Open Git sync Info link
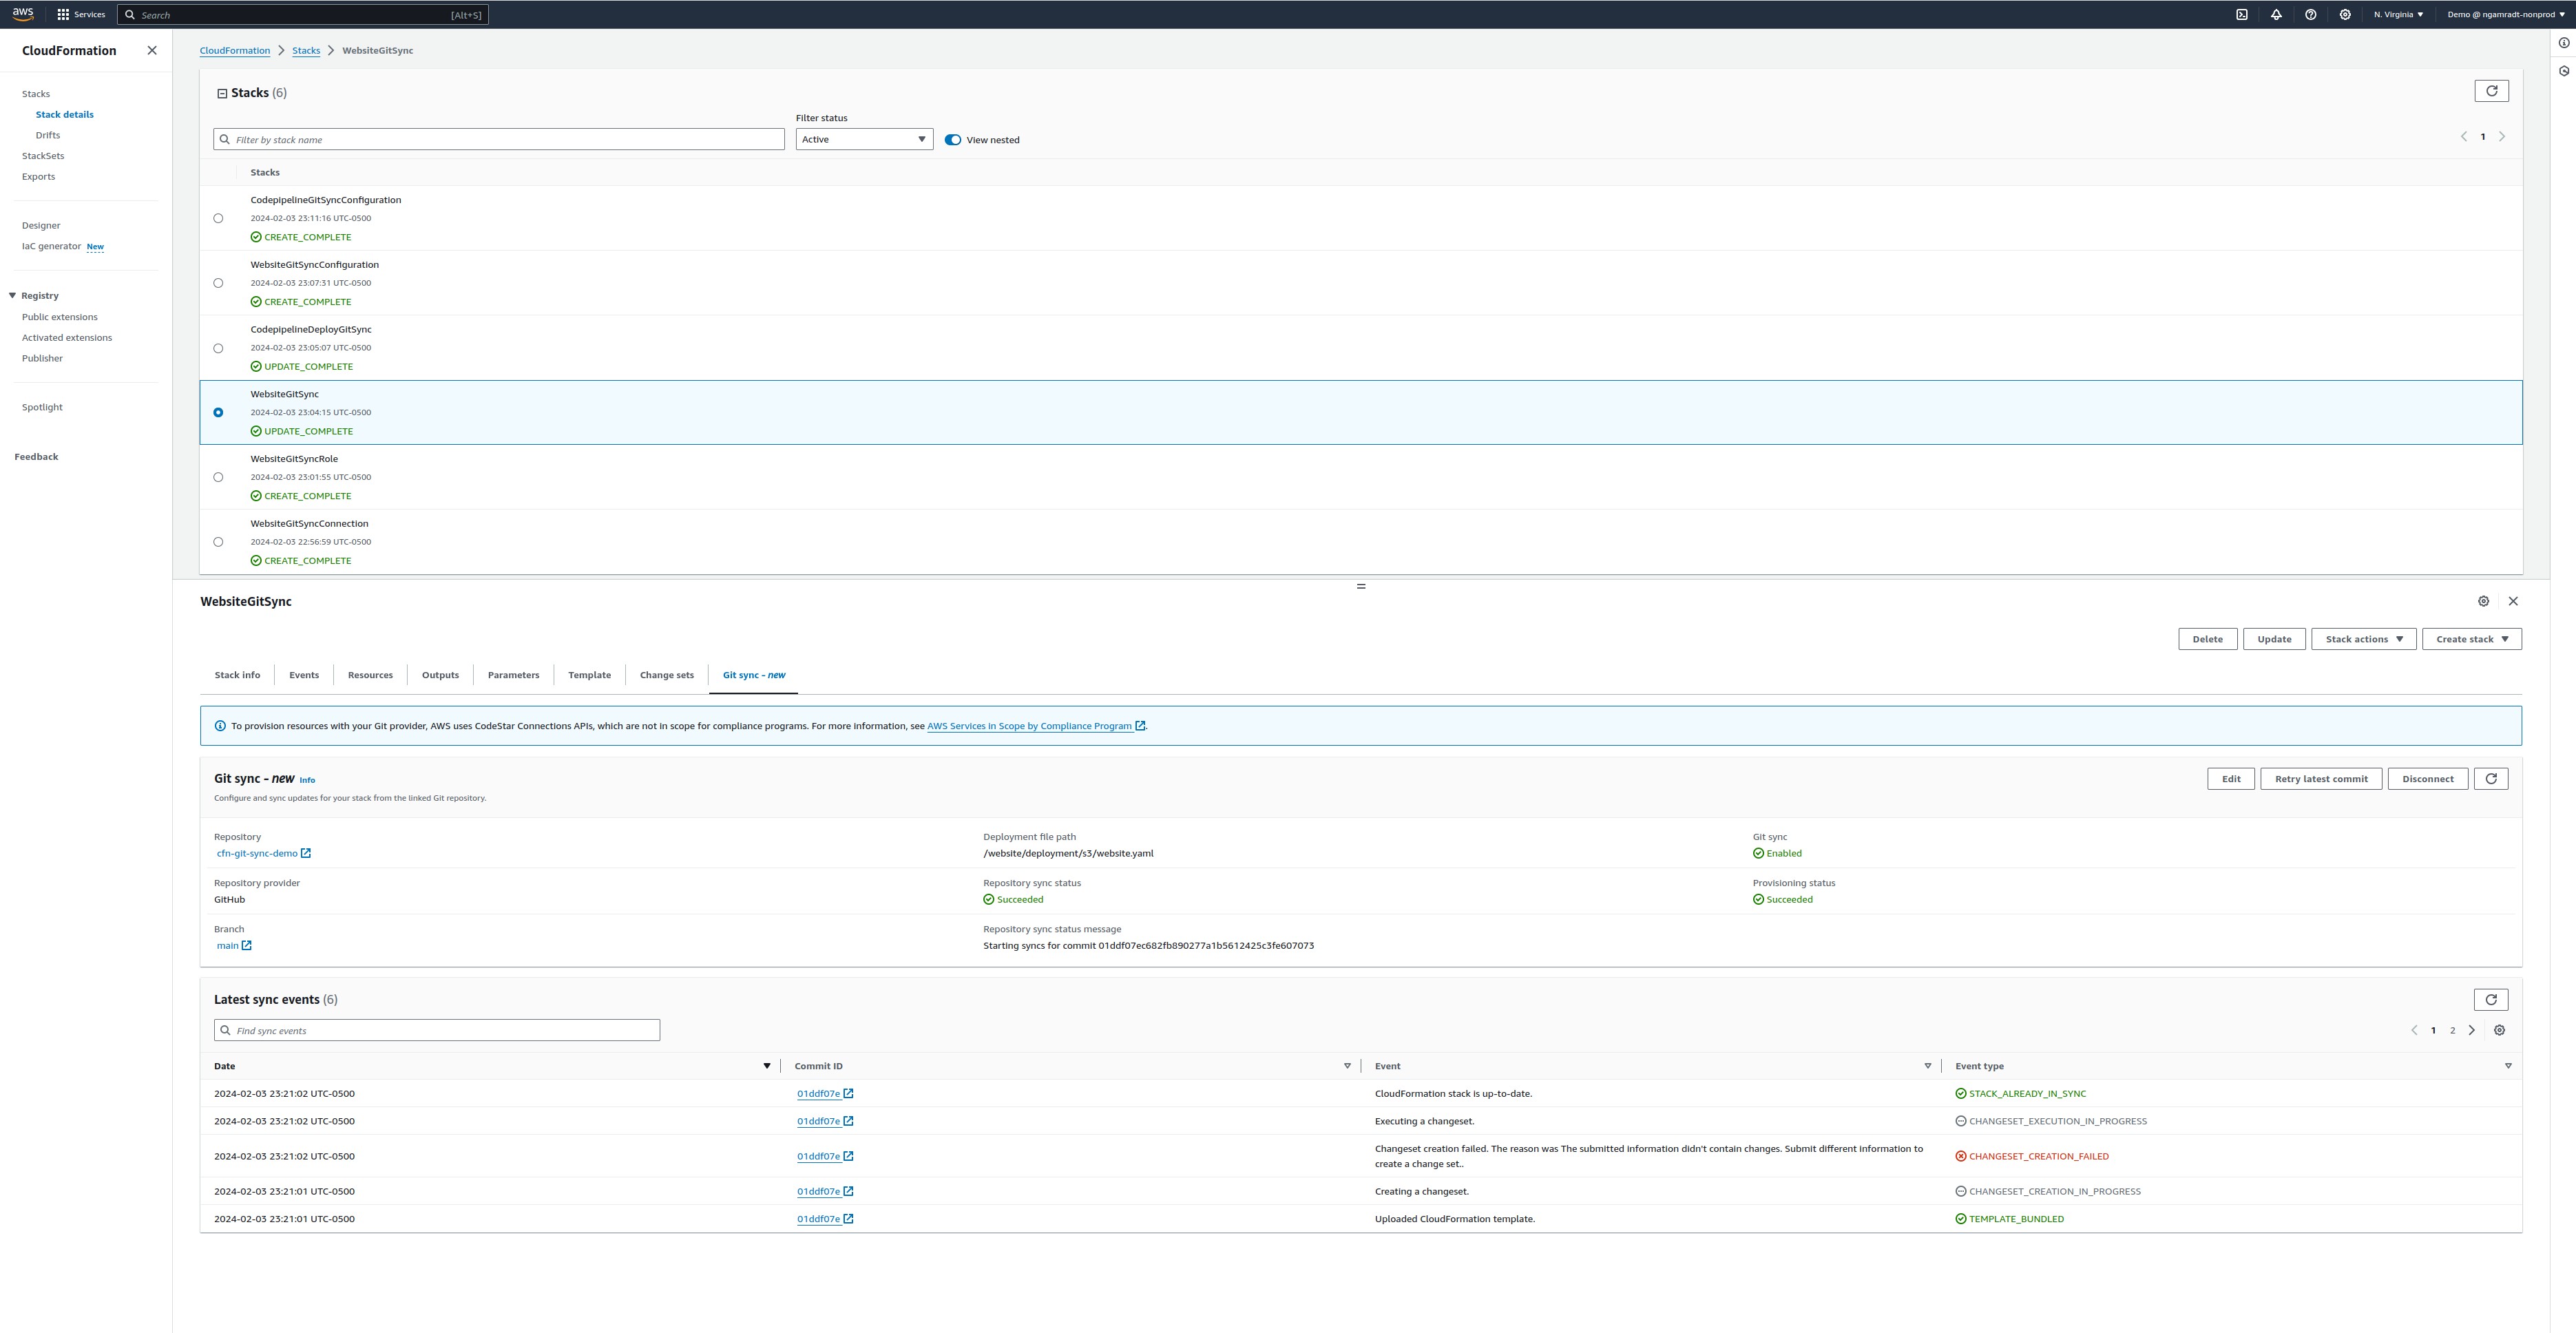The width and height of the screenshot is (2576, 1333). pyautogui.click(x=307, y=780)
